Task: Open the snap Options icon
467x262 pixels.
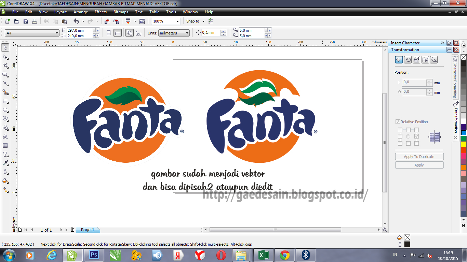Action: pyautogui.click(x=211, y=21)
